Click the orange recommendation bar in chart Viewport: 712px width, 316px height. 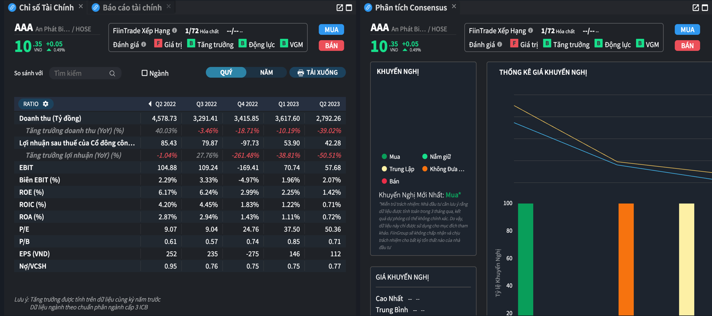[x=626, y=259]
